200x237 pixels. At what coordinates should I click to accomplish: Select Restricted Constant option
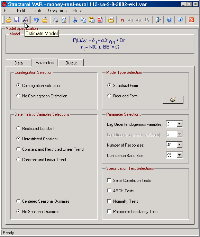point(35,128)
